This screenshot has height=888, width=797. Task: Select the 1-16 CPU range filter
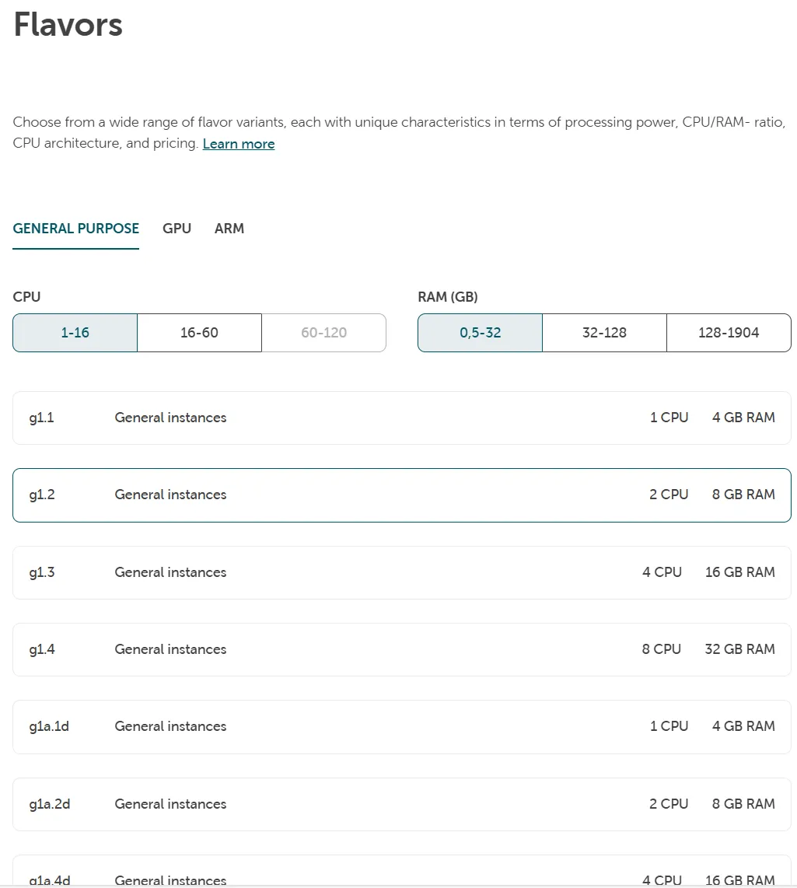pos(75,332)
